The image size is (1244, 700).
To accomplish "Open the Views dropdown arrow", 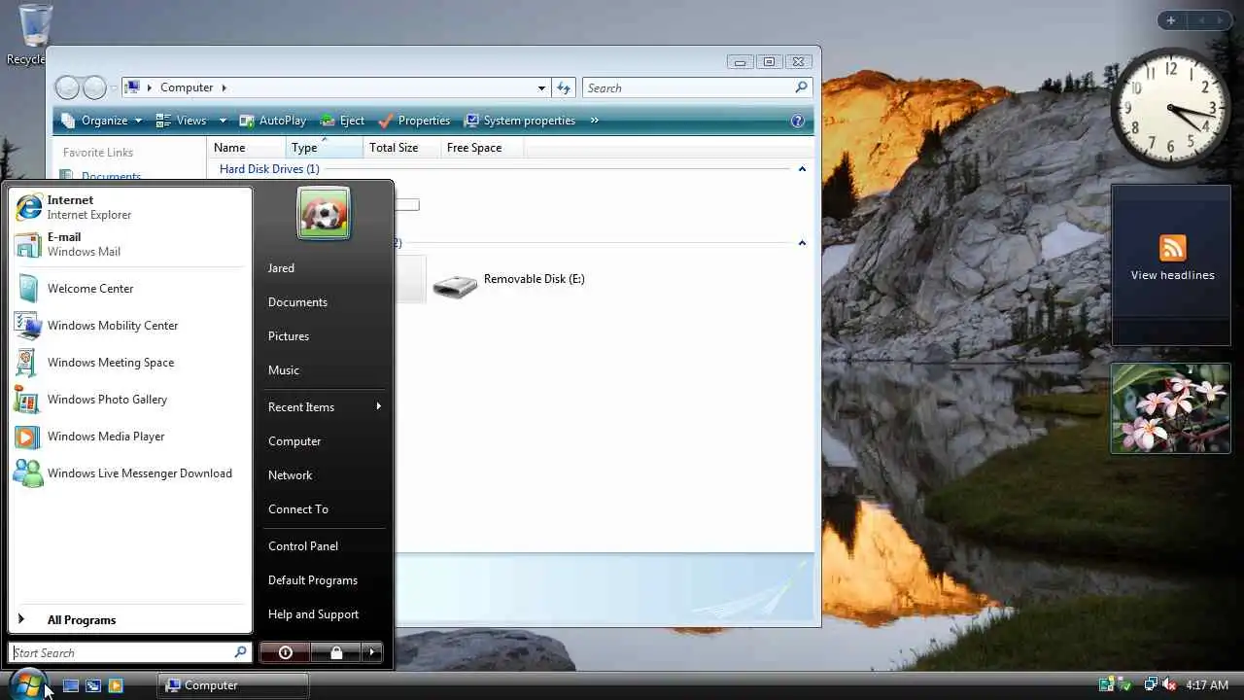I will (223, 121).
